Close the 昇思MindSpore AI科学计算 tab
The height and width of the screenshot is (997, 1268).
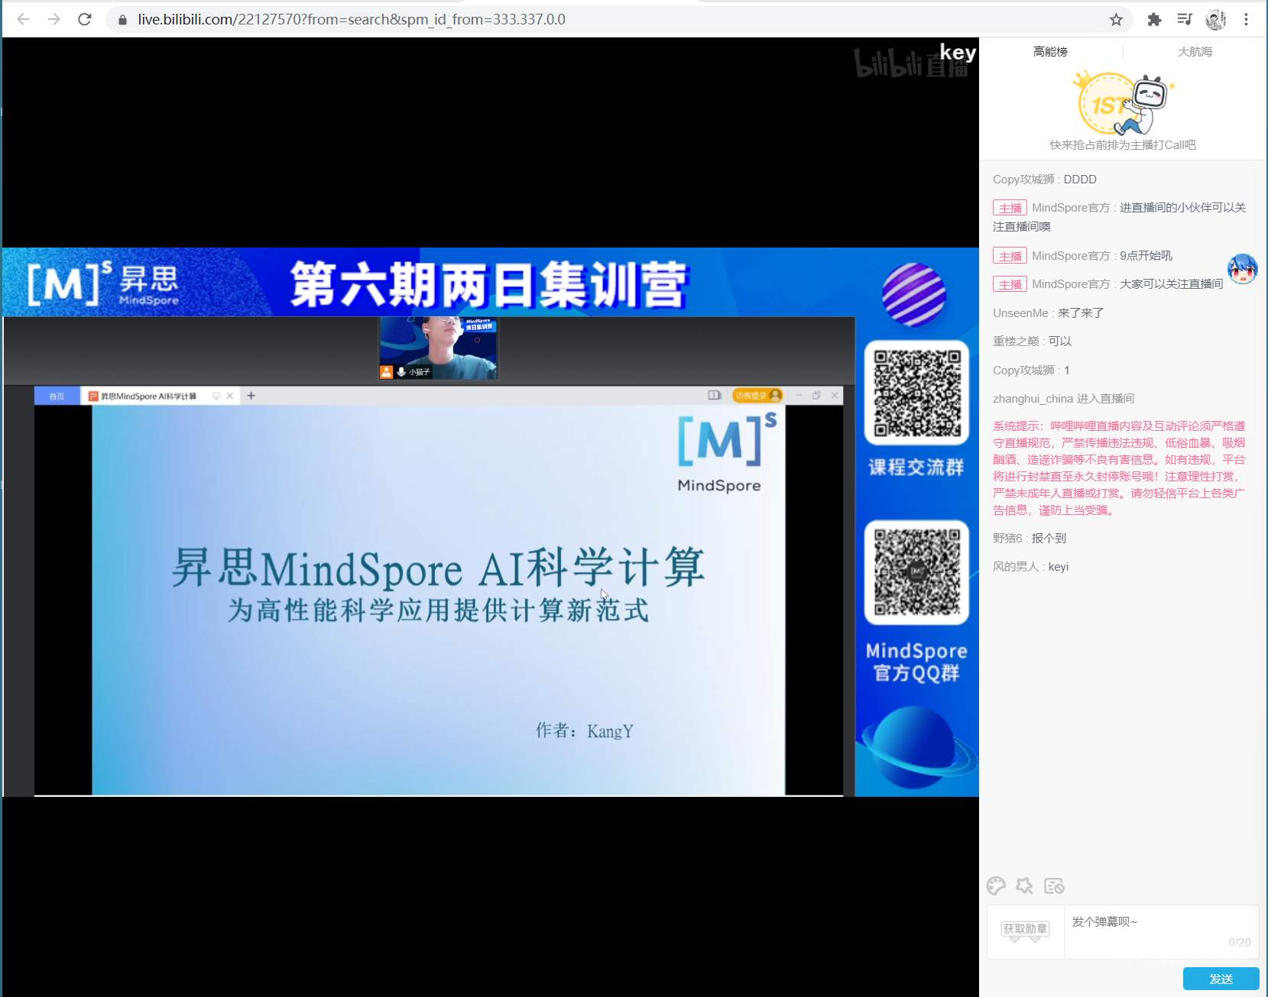[x=230, y=396]
